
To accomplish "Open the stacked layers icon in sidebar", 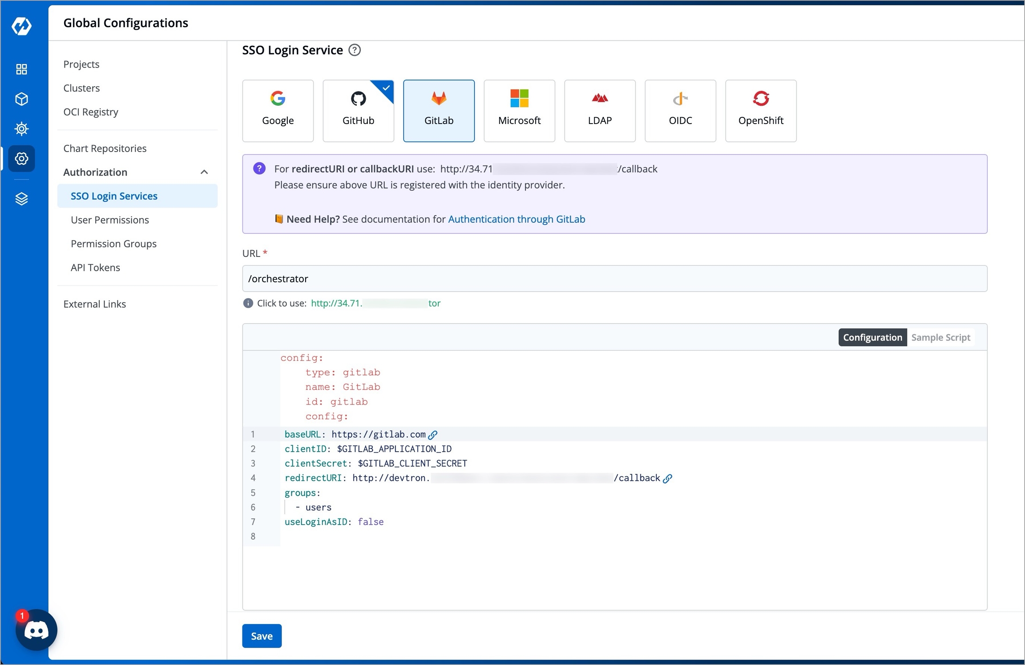I will [21, 199].
